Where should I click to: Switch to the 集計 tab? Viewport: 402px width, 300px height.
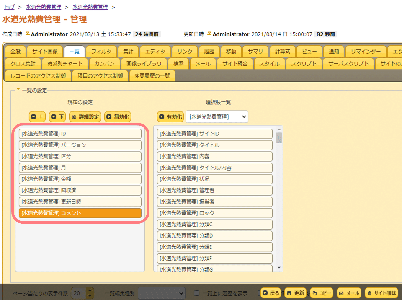pos(128,52)
